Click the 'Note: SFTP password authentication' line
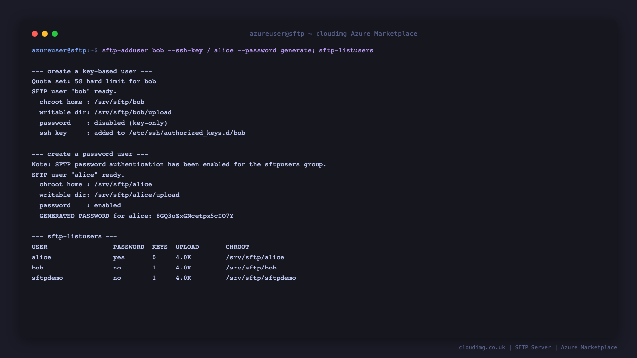This screenshot has height=358, width=637. pos(179,164)
